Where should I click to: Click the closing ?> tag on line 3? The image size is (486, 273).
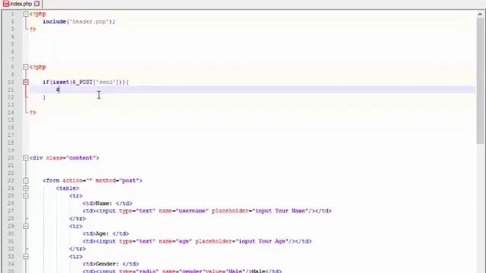33,29
